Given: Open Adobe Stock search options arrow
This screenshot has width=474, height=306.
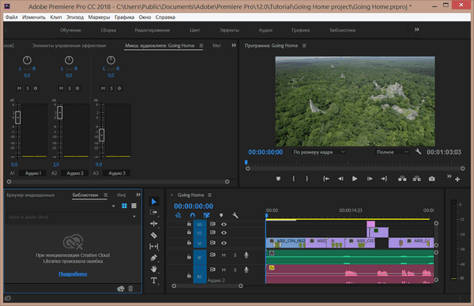Looking at the screenshot, I should (134, 217).
